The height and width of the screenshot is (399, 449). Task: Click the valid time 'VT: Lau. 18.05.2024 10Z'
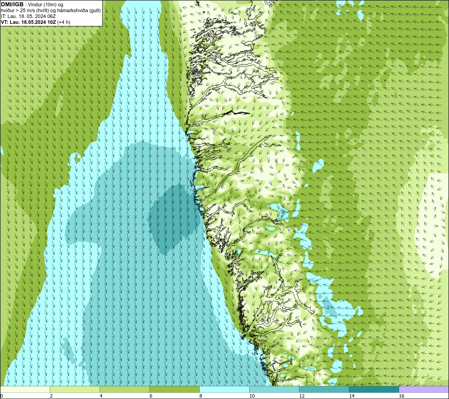[x=29, y=22]
